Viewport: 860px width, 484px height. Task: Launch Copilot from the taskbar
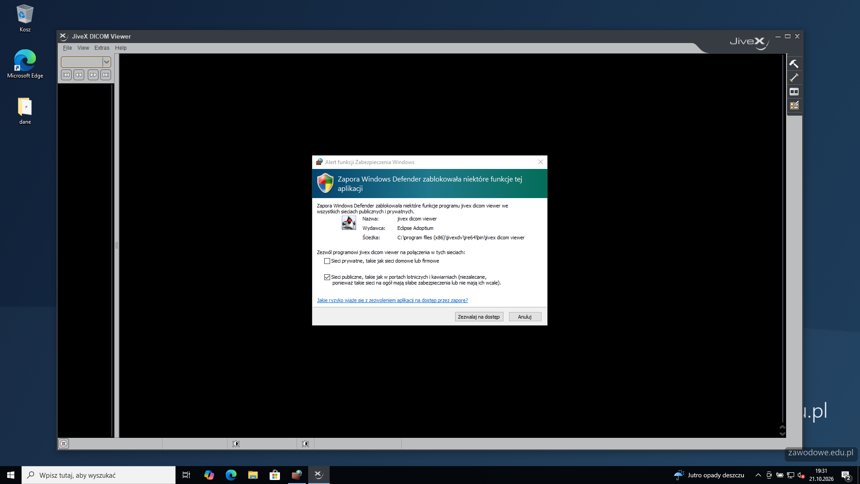209,475
